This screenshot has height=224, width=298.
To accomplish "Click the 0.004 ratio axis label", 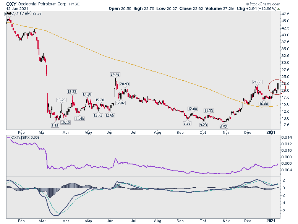I will [x=287, y=170].
